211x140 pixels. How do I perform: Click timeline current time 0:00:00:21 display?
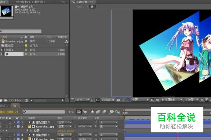coord(9,112)
